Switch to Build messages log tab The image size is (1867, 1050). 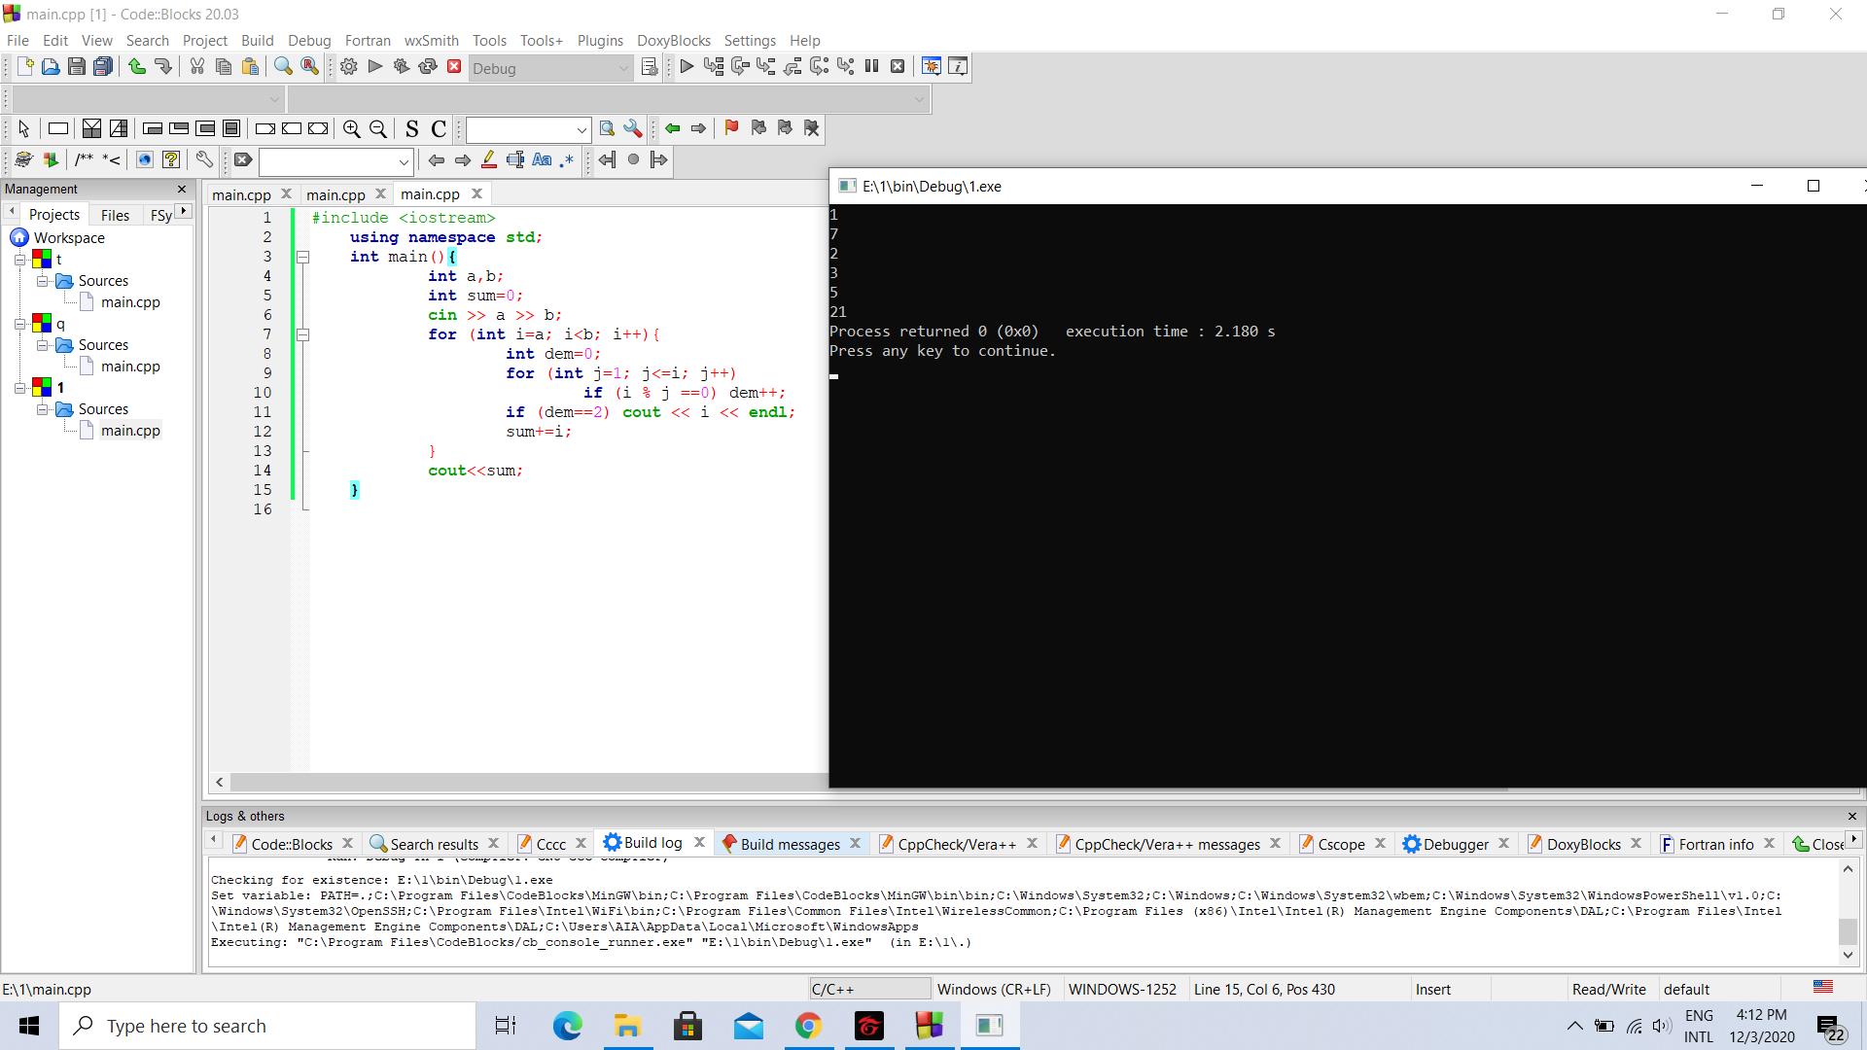pos(789,844)
